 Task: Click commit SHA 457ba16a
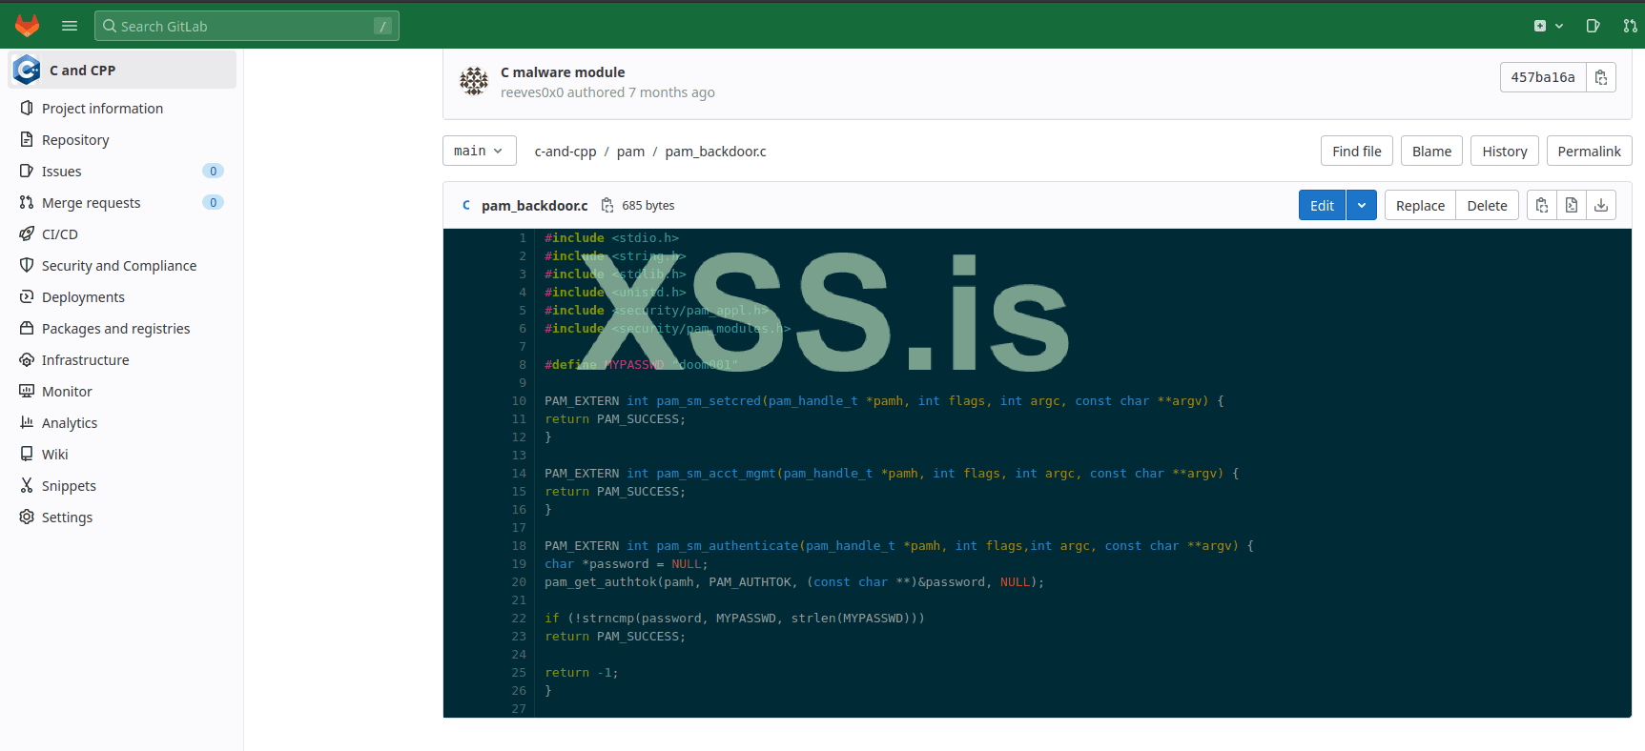point(1543,77)
